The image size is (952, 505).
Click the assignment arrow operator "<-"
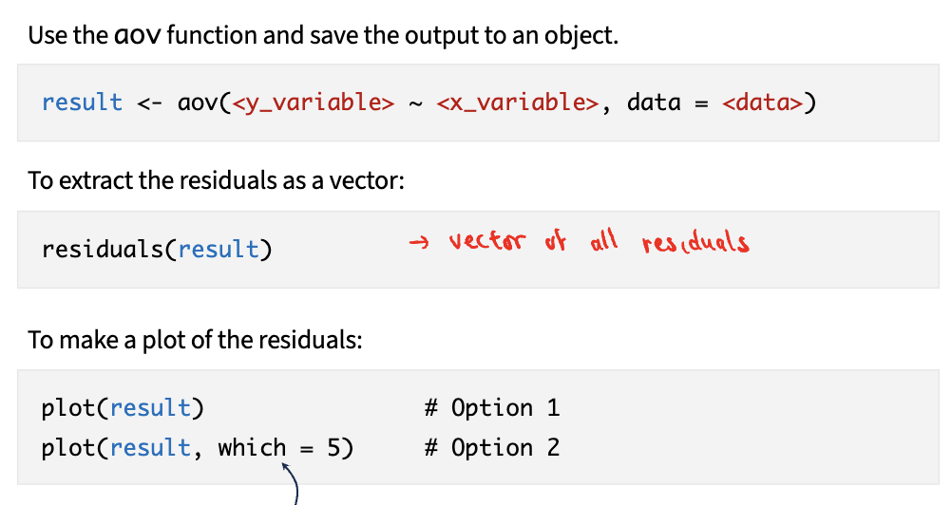point(150,103)
